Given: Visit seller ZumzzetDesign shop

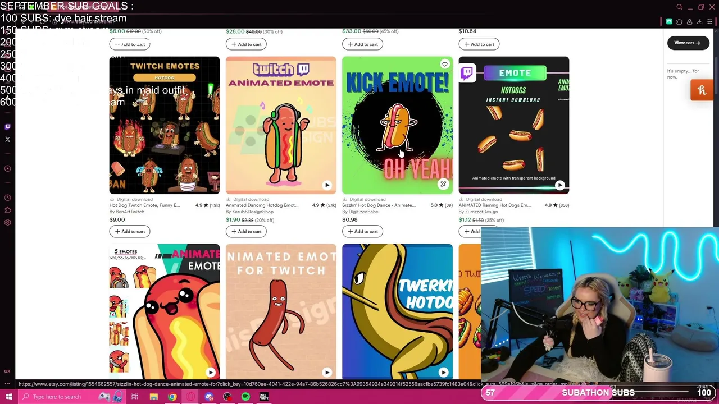Looking at the screenshot, I should pyautogui.click(x=478, y=212).
